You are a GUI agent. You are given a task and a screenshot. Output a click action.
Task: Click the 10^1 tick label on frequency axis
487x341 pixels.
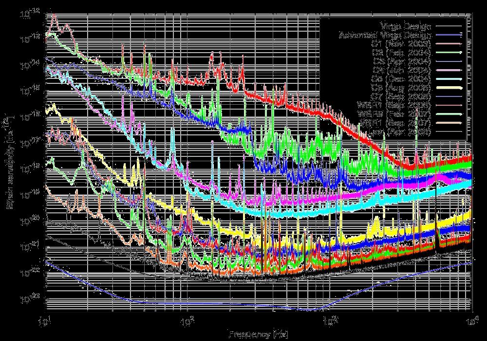[x=45, y=322]
